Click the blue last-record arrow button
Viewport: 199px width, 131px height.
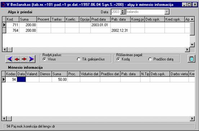pyautogui.click(x=31, y=59)
